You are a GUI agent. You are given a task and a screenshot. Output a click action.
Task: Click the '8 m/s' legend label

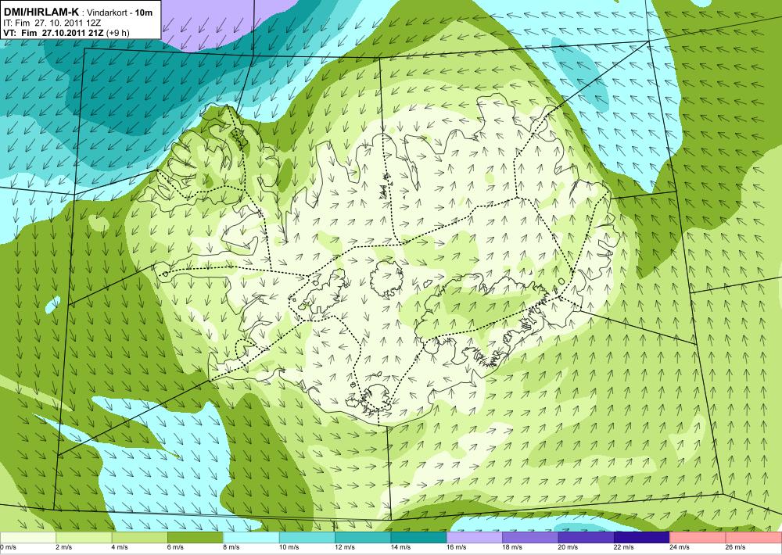click(x=231, y=547)
